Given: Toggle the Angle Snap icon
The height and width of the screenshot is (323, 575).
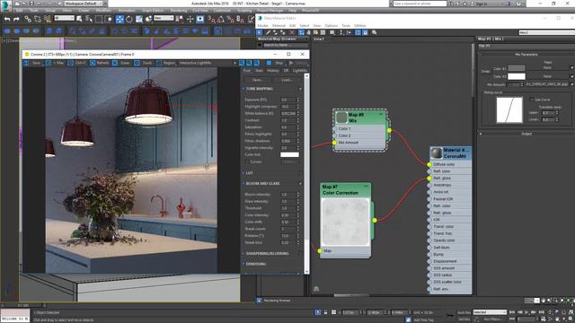Looking at the screenshot, I should pos(221,19).
